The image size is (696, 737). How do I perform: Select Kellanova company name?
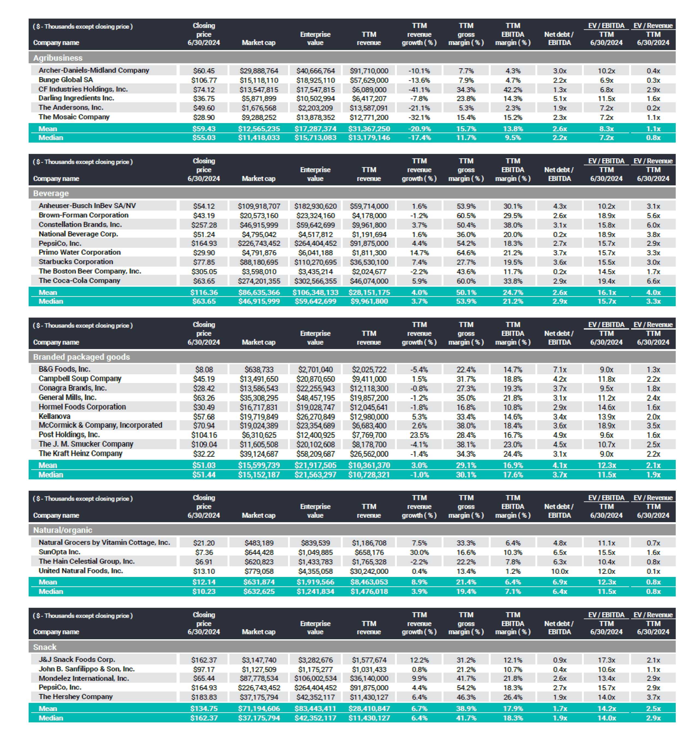point(55,416)
